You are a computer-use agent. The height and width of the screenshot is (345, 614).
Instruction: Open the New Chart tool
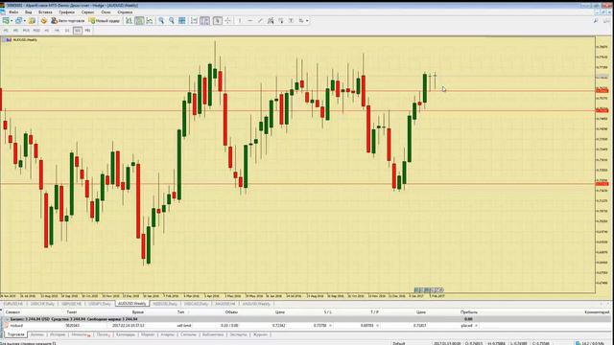point(6,20)
